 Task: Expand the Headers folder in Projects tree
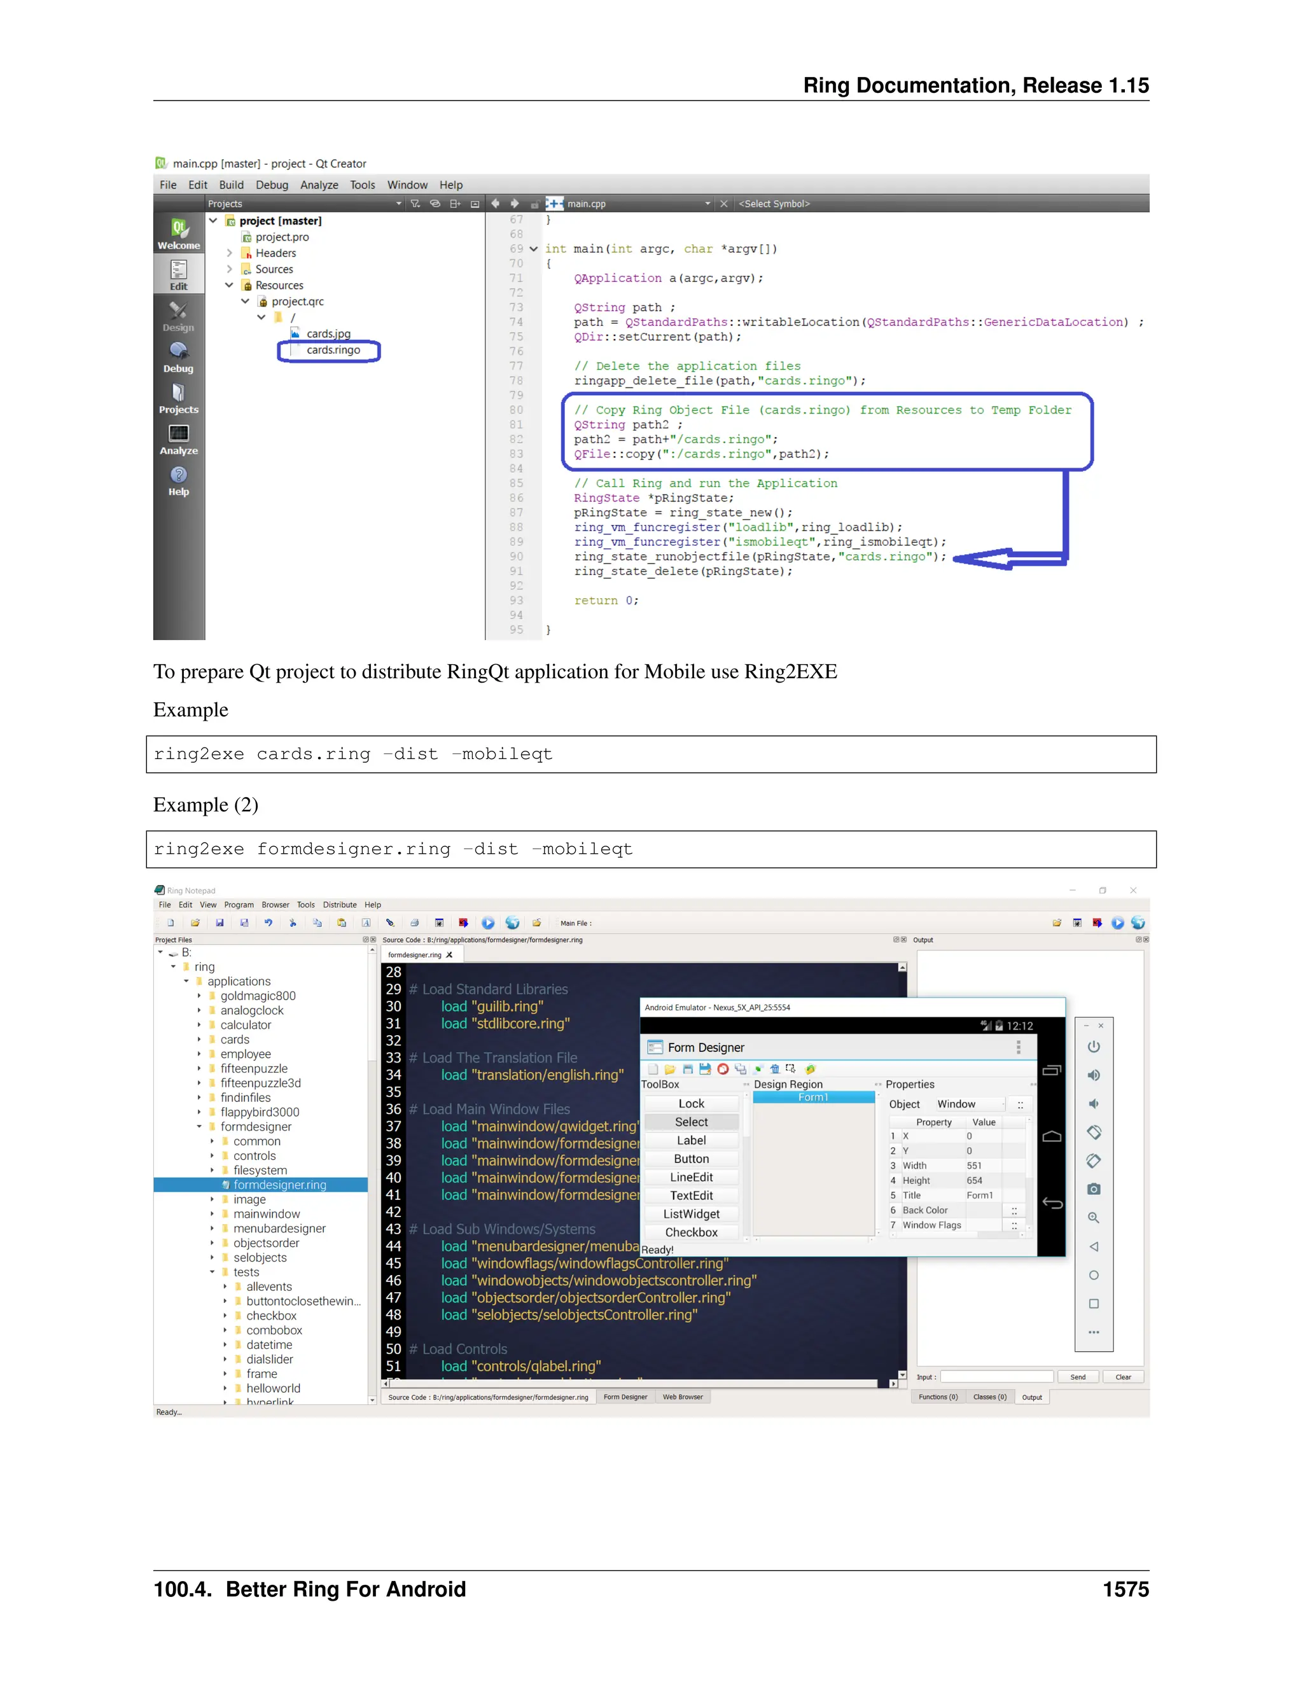(229, 253)
